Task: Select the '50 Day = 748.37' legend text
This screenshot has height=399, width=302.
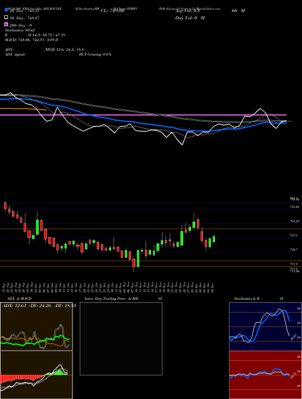Action: point(25,18)
